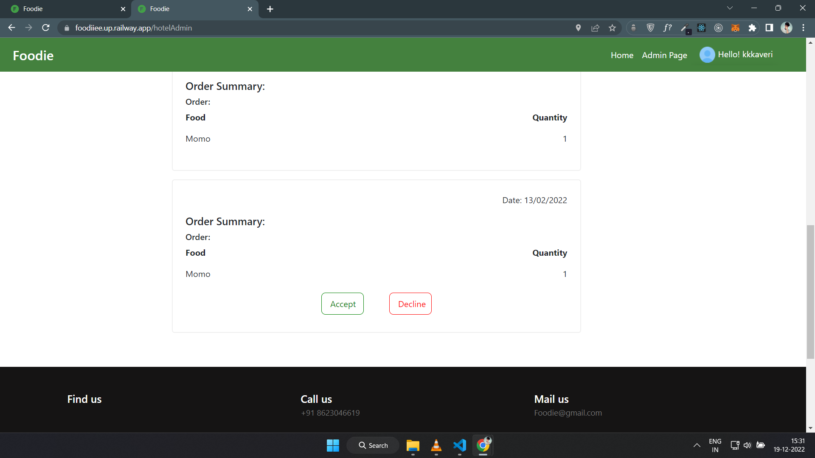Reload the page with the refresh icon
Image resolution: width=815 pixels, height=458 pixels.
coord(46,28)
